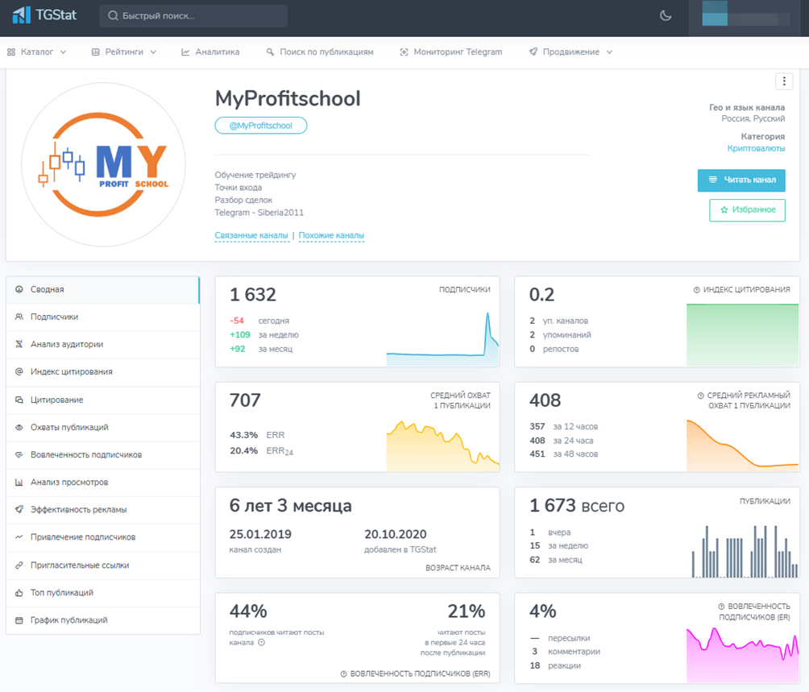Click the pink engagement ER chart
This screenshot has height=692, width=809.
coord(742,655)
